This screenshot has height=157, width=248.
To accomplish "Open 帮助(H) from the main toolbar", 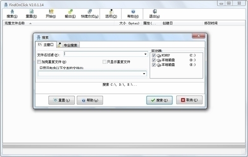I will click(x=133, y=14).
